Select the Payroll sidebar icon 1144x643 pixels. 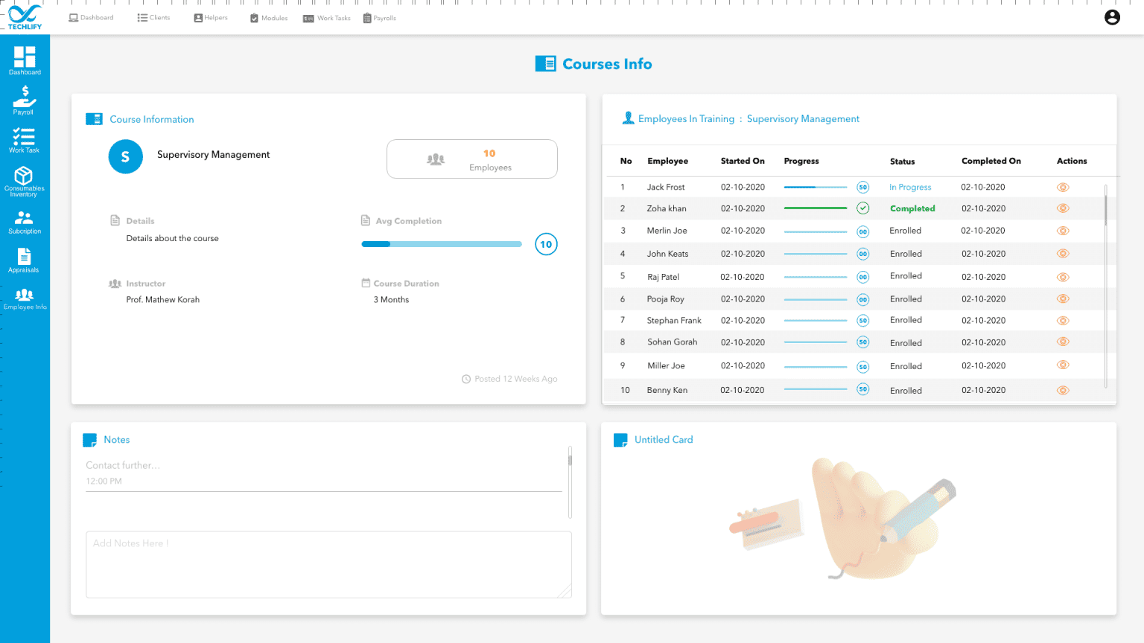point(25,99)
